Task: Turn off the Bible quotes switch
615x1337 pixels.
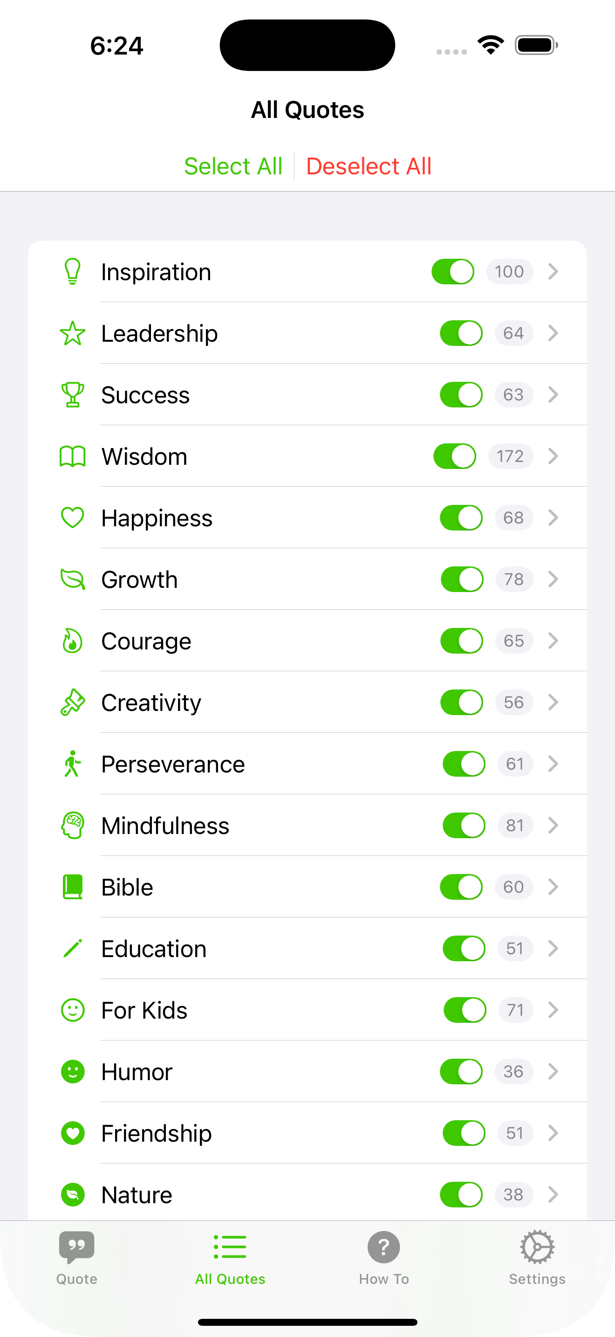Action: (x=461, y=887)
